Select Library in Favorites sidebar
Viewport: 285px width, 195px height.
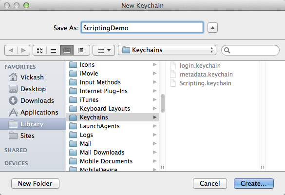pyautogui.click(x=33, y=124)
